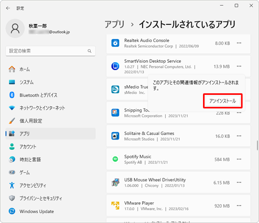The width and height of the screenshot is (259, 223).
Task: Click the Snipping Tool app icon
Action: 115,113
